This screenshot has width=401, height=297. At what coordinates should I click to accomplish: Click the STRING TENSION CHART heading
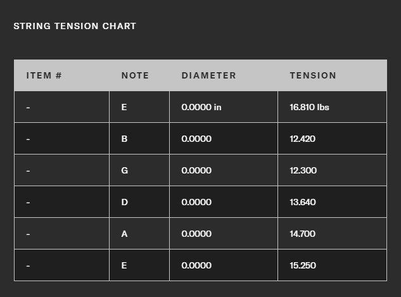pos(75,26)
